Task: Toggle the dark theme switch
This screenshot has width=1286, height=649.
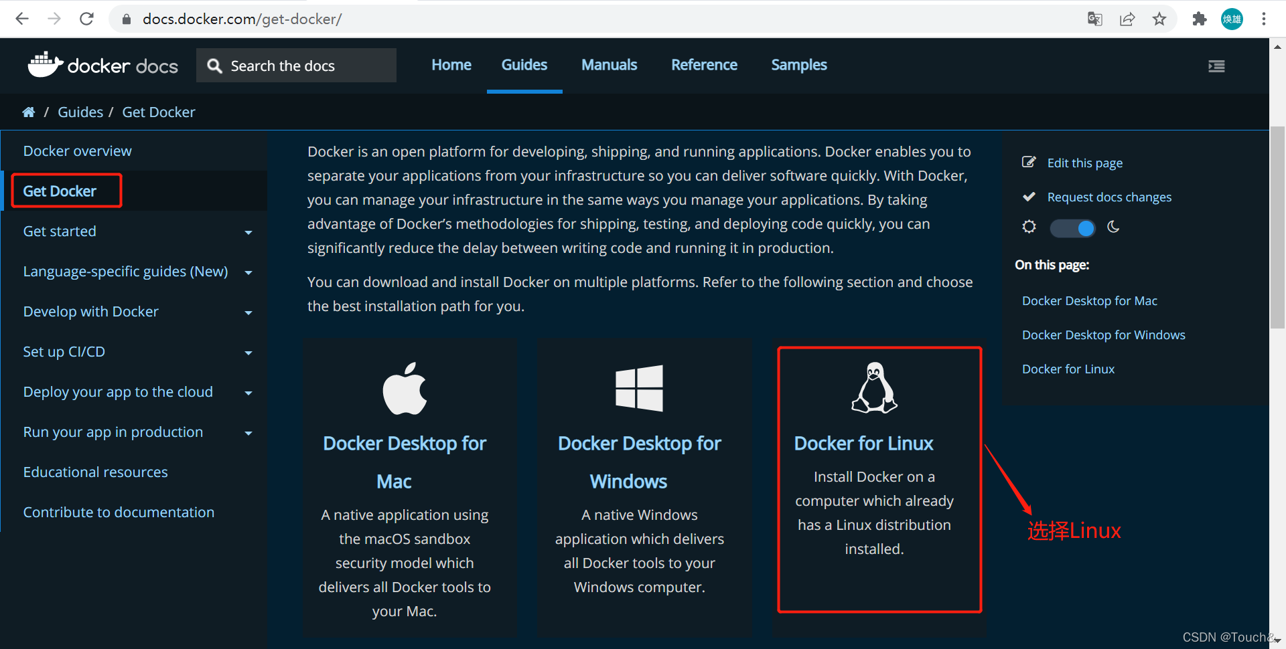Action: click(x=1072, y=228)
